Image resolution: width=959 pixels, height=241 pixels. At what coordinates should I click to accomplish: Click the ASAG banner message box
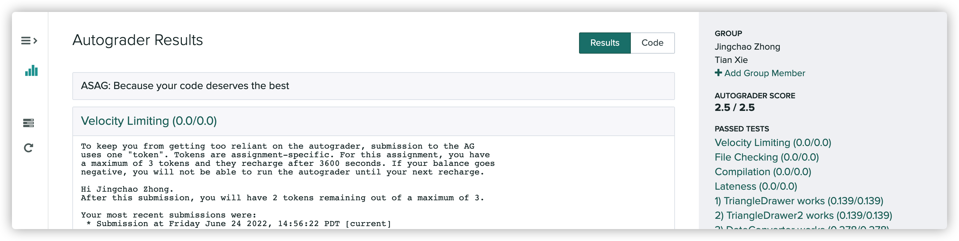click(x=373, y=86)
